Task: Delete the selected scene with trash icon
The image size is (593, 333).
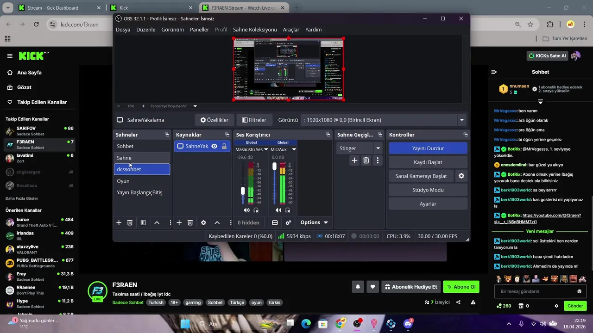Action: [x=130, y=222]
